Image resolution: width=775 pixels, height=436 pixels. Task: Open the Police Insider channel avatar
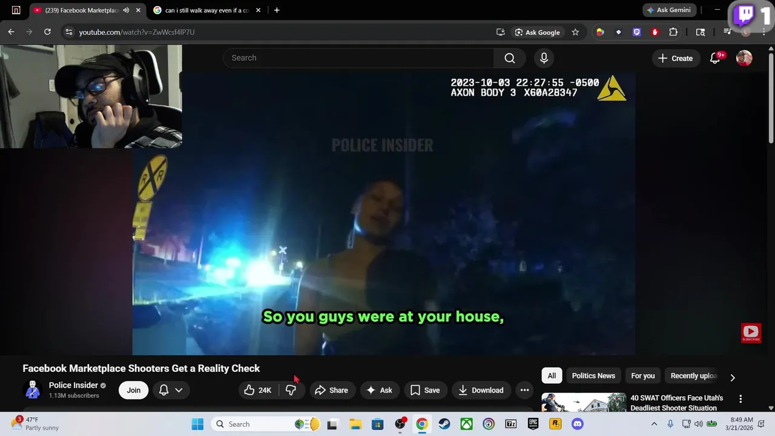point(33,390)
